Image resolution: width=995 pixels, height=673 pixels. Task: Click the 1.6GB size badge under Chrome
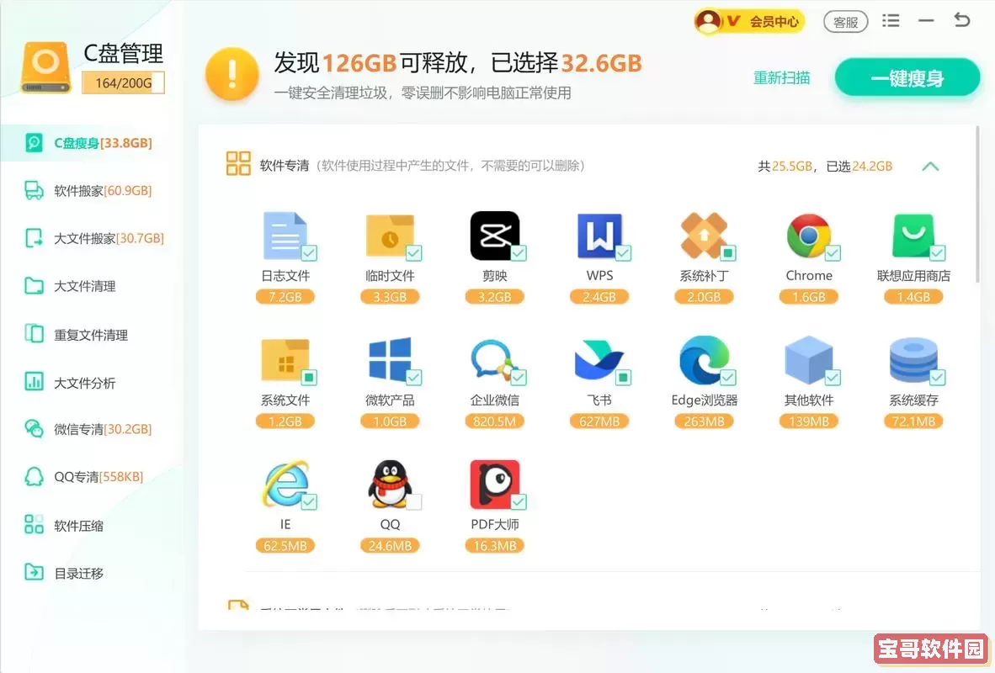tap(808, 297)
